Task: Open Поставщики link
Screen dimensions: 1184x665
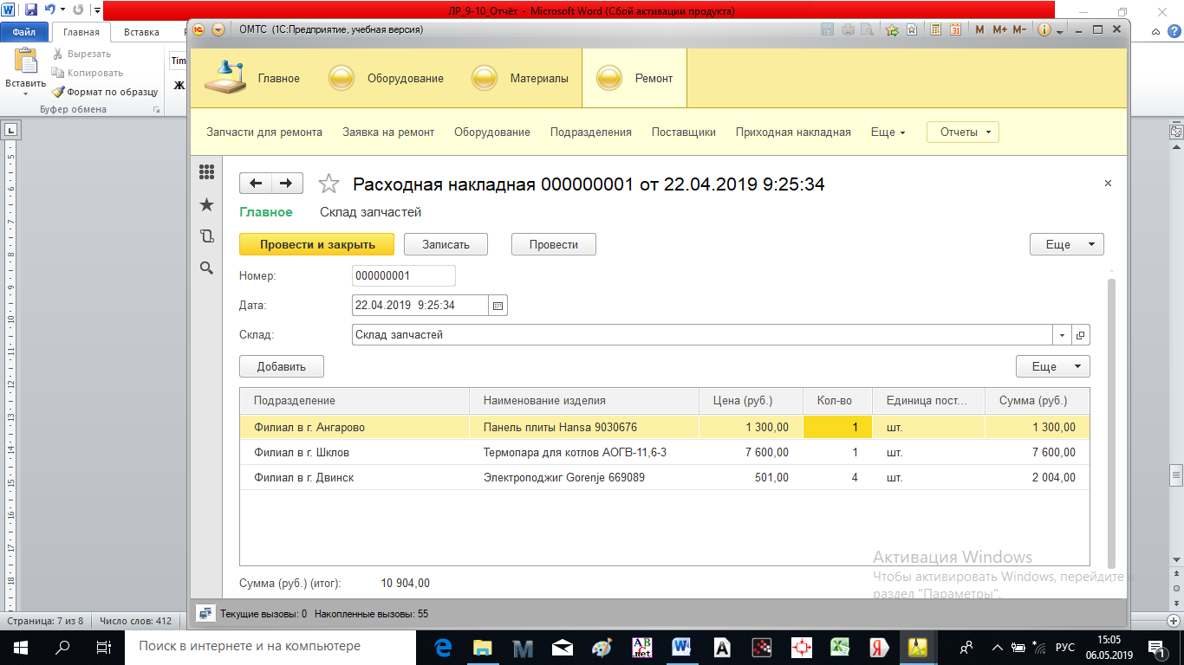Action: [684, 132]
